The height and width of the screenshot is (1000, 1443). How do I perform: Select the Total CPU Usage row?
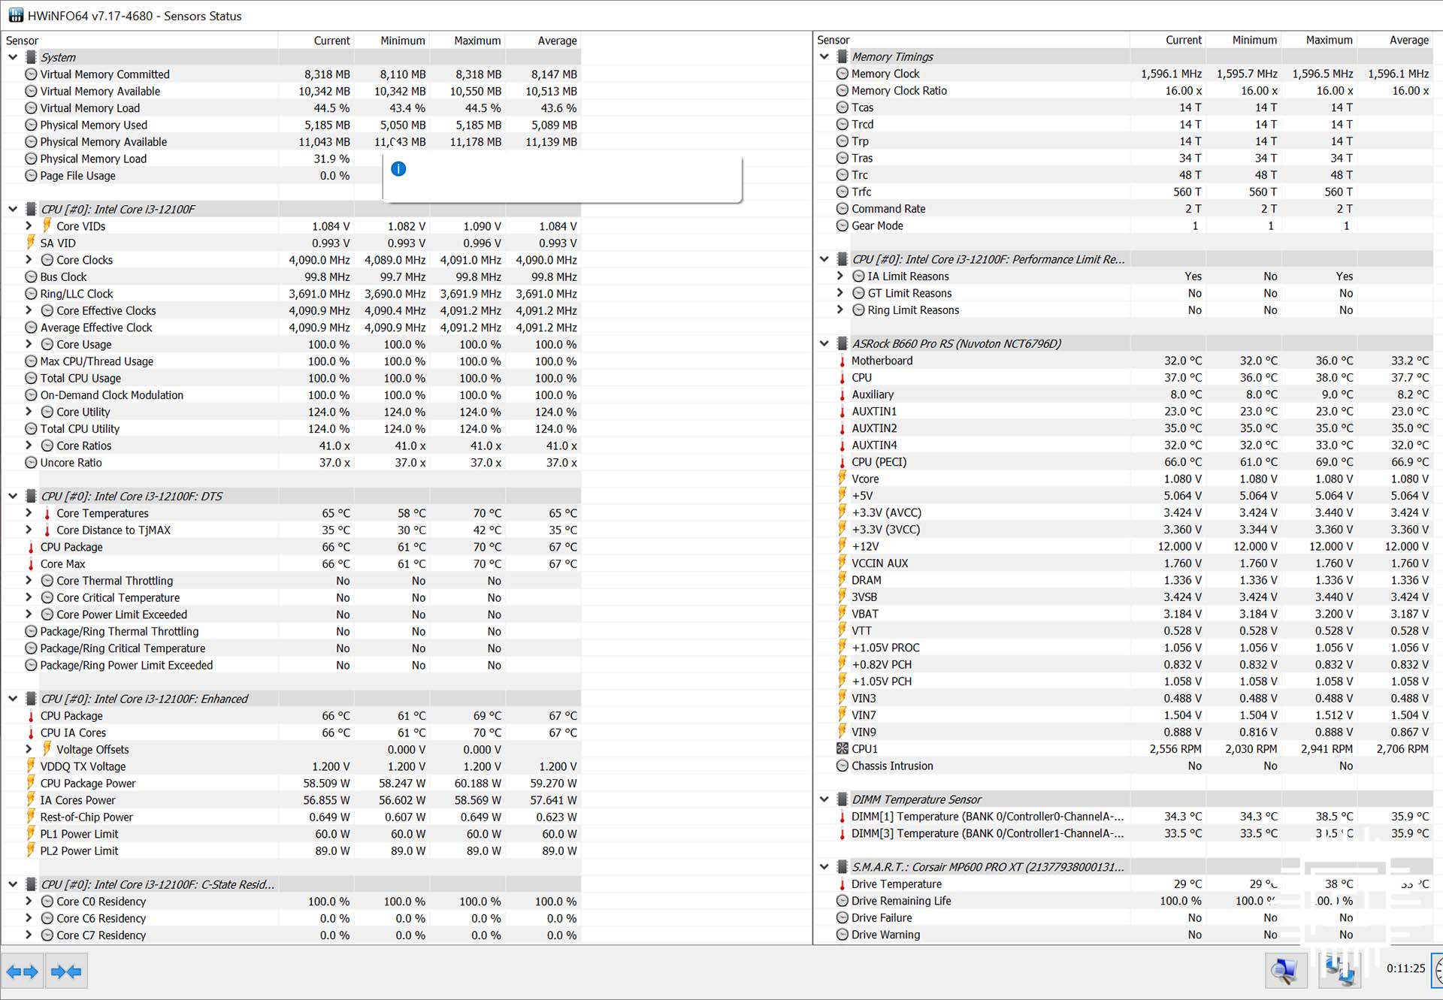[292, 378]
